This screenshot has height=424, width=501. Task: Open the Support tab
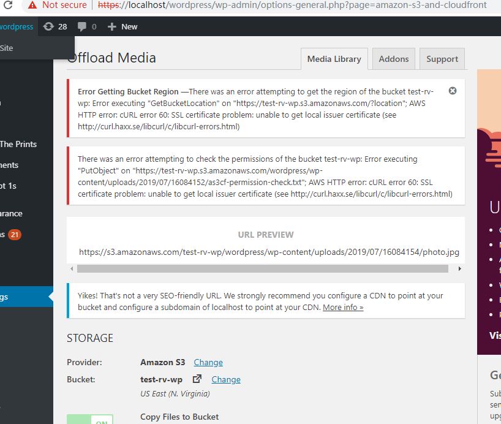tap(442, 59)
